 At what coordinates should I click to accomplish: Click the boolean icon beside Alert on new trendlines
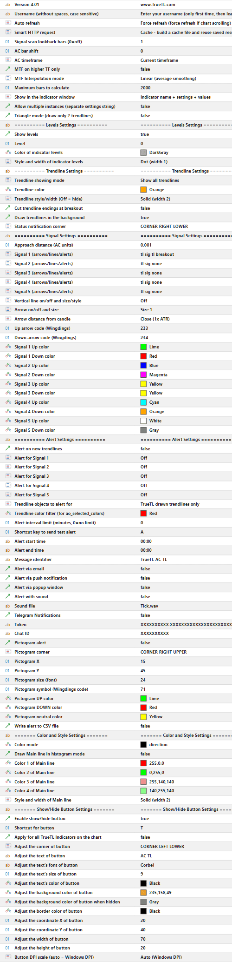point(7,449)
